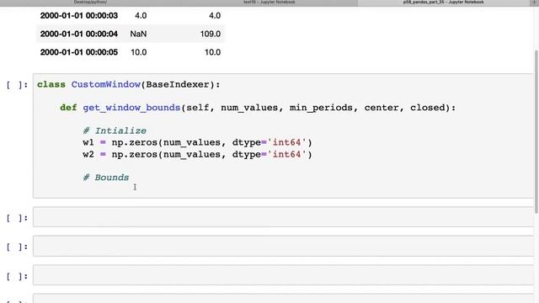This screenshot has width=539, height=303.
Task: Click the 109.0 value in the table
Action: 210,34
